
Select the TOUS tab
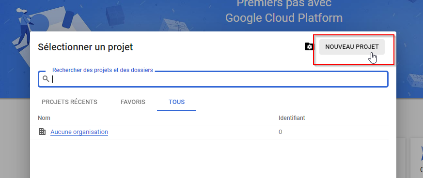click(x=177, y=102)
